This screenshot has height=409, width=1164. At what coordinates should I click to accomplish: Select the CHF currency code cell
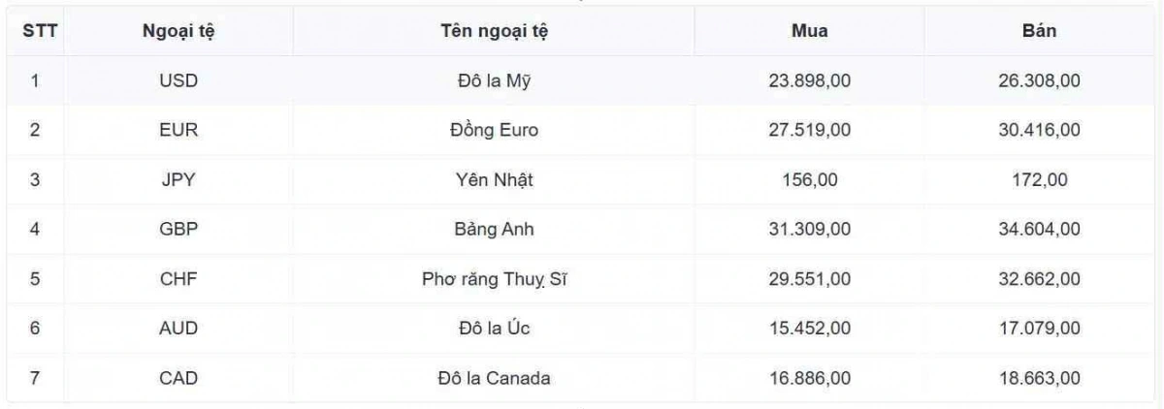[x=178, y=279]
